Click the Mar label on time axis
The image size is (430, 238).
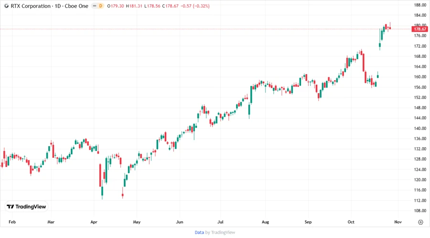tap(51, 222)
